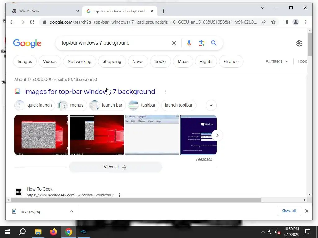Show all downloads

tap(289, 211)
